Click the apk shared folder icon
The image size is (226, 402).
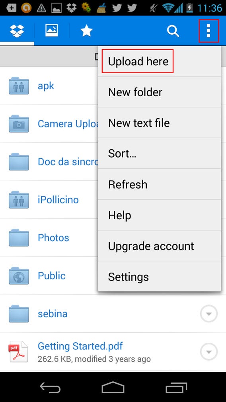(19, 86)
